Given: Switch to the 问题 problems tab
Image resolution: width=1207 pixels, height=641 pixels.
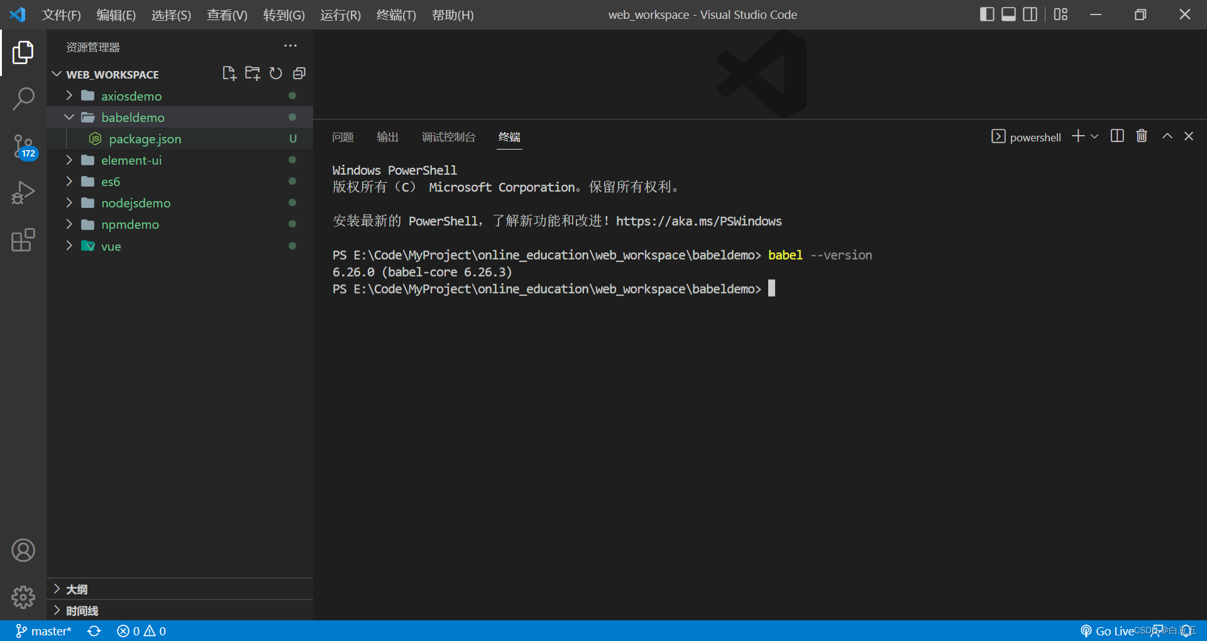Looking at the screenshot, I should [343, 137].
